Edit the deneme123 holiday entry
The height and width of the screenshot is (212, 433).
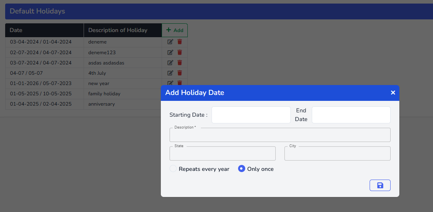(170, 52)
